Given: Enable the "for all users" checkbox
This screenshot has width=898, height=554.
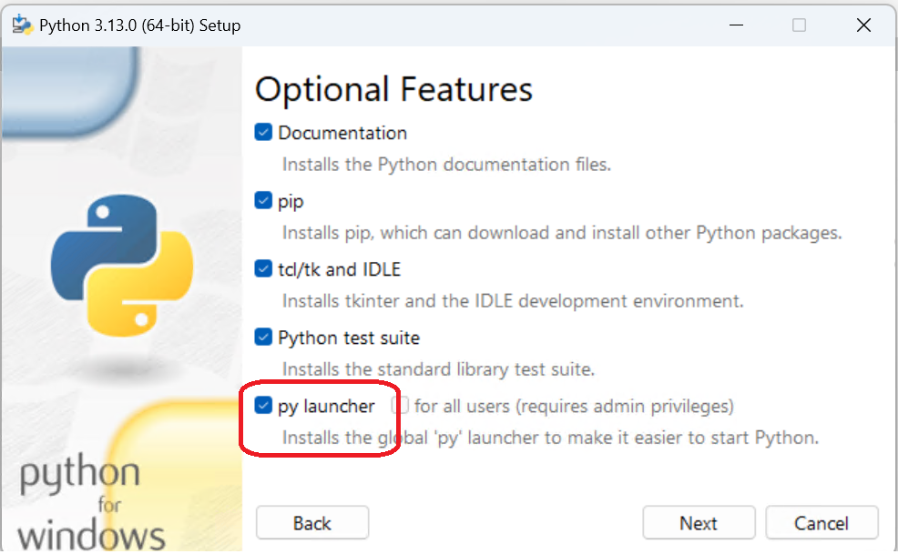Looking at the screenshot, I should [x=400, y=406].
